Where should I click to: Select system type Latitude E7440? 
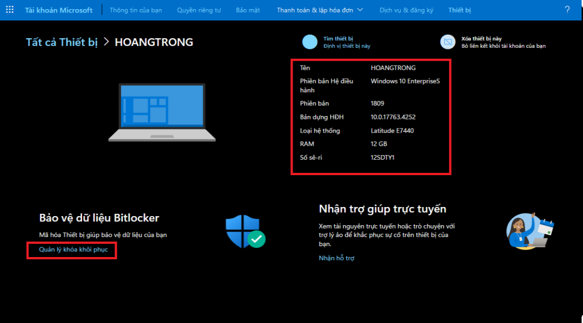click(392, 131)
